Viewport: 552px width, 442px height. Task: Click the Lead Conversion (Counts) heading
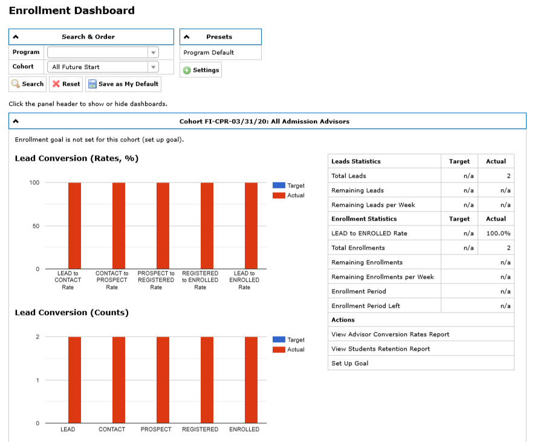point(72,313)
